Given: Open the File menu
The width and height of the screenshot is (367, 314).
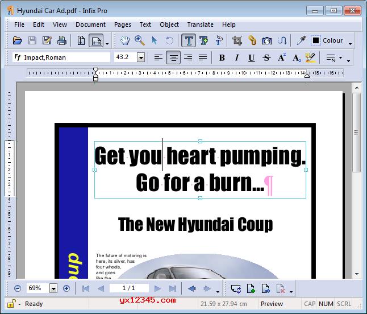Looking at the screenshot, I should pyautogui.click(x=19, y=24).
